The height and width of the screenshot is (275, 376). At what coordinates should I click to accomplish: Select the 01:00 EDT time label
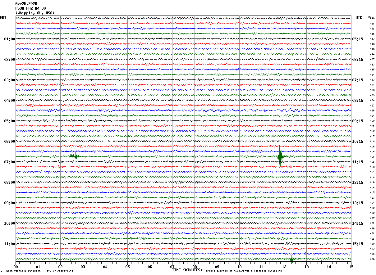(10, 39)
